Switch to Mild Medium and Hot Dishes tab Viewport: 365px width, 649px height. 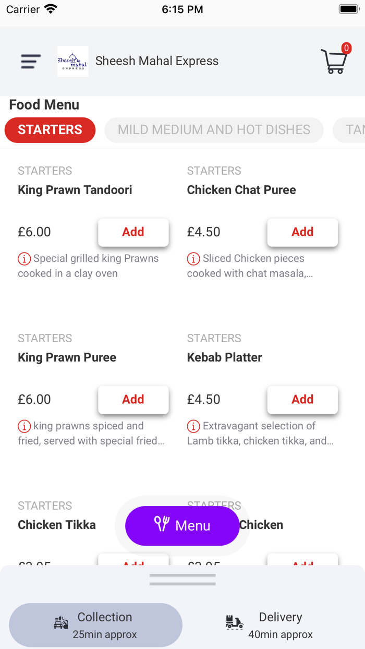click(x=214, y=130)
